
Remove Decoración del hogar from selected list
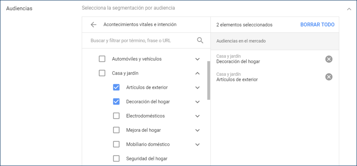pos(329,59)
